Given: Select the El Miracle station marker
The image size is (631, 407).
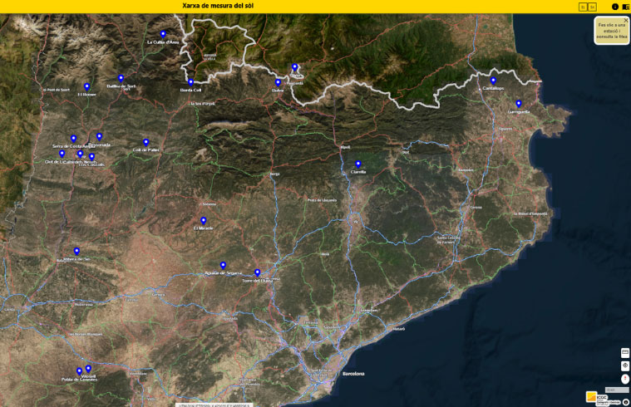Looking at the screenshot, I should pos(203,220).
